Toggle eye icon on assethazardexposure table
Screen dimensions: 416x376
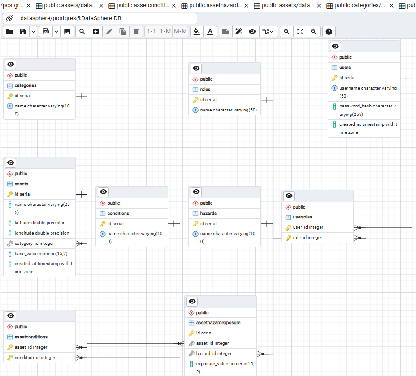coord(192,302)
